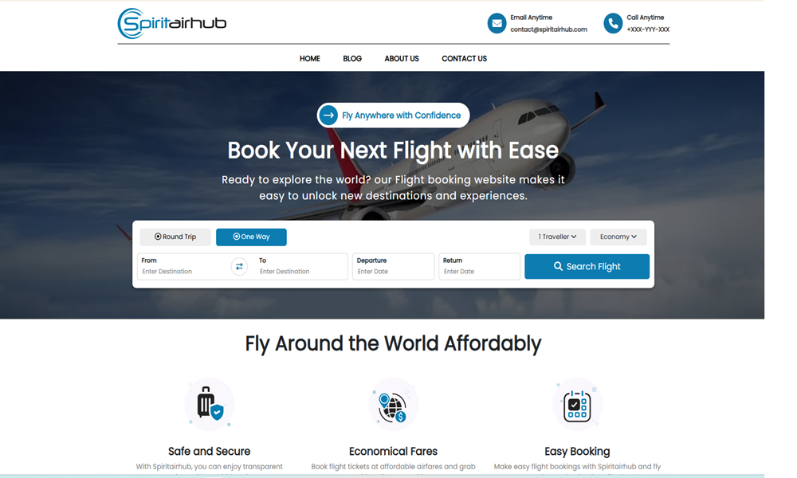Click the Economical Fares globe icon
This screenshot has height=478, width=797.
coord(393,405)
